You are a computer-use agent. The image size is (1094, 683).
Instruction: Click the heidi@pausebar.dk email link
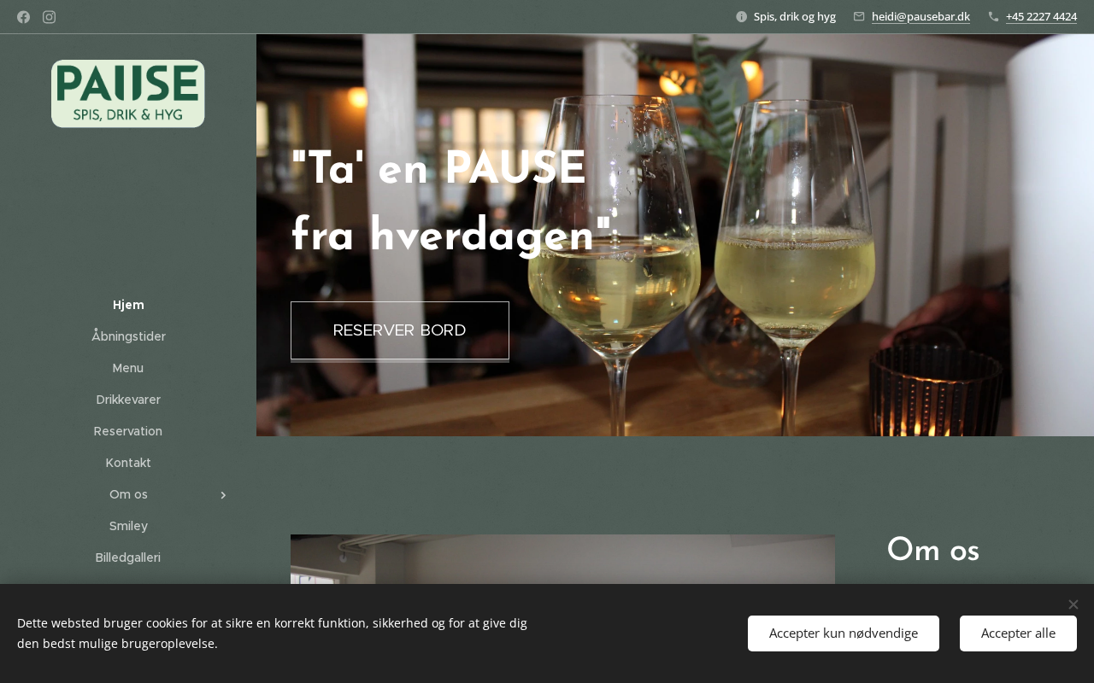coord(920,16)
